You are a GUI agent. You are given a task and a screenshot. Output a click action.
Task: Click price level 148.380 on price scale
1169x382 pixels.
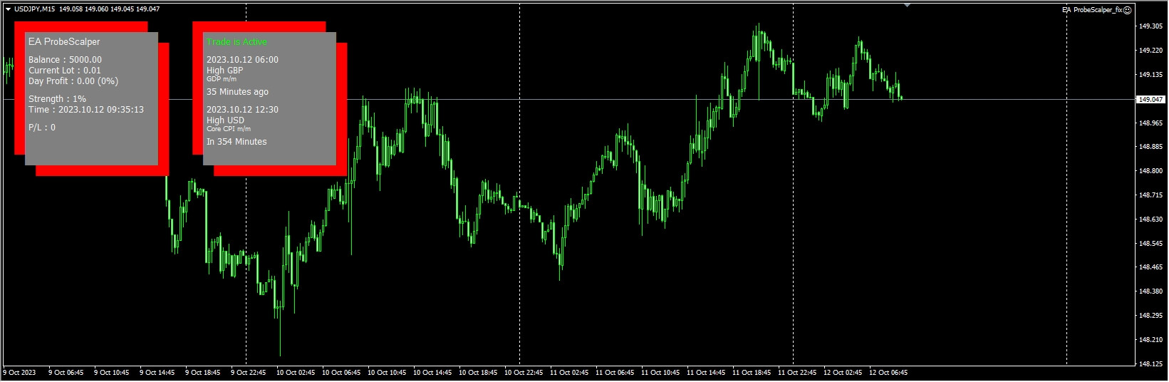pos(1150,291)
